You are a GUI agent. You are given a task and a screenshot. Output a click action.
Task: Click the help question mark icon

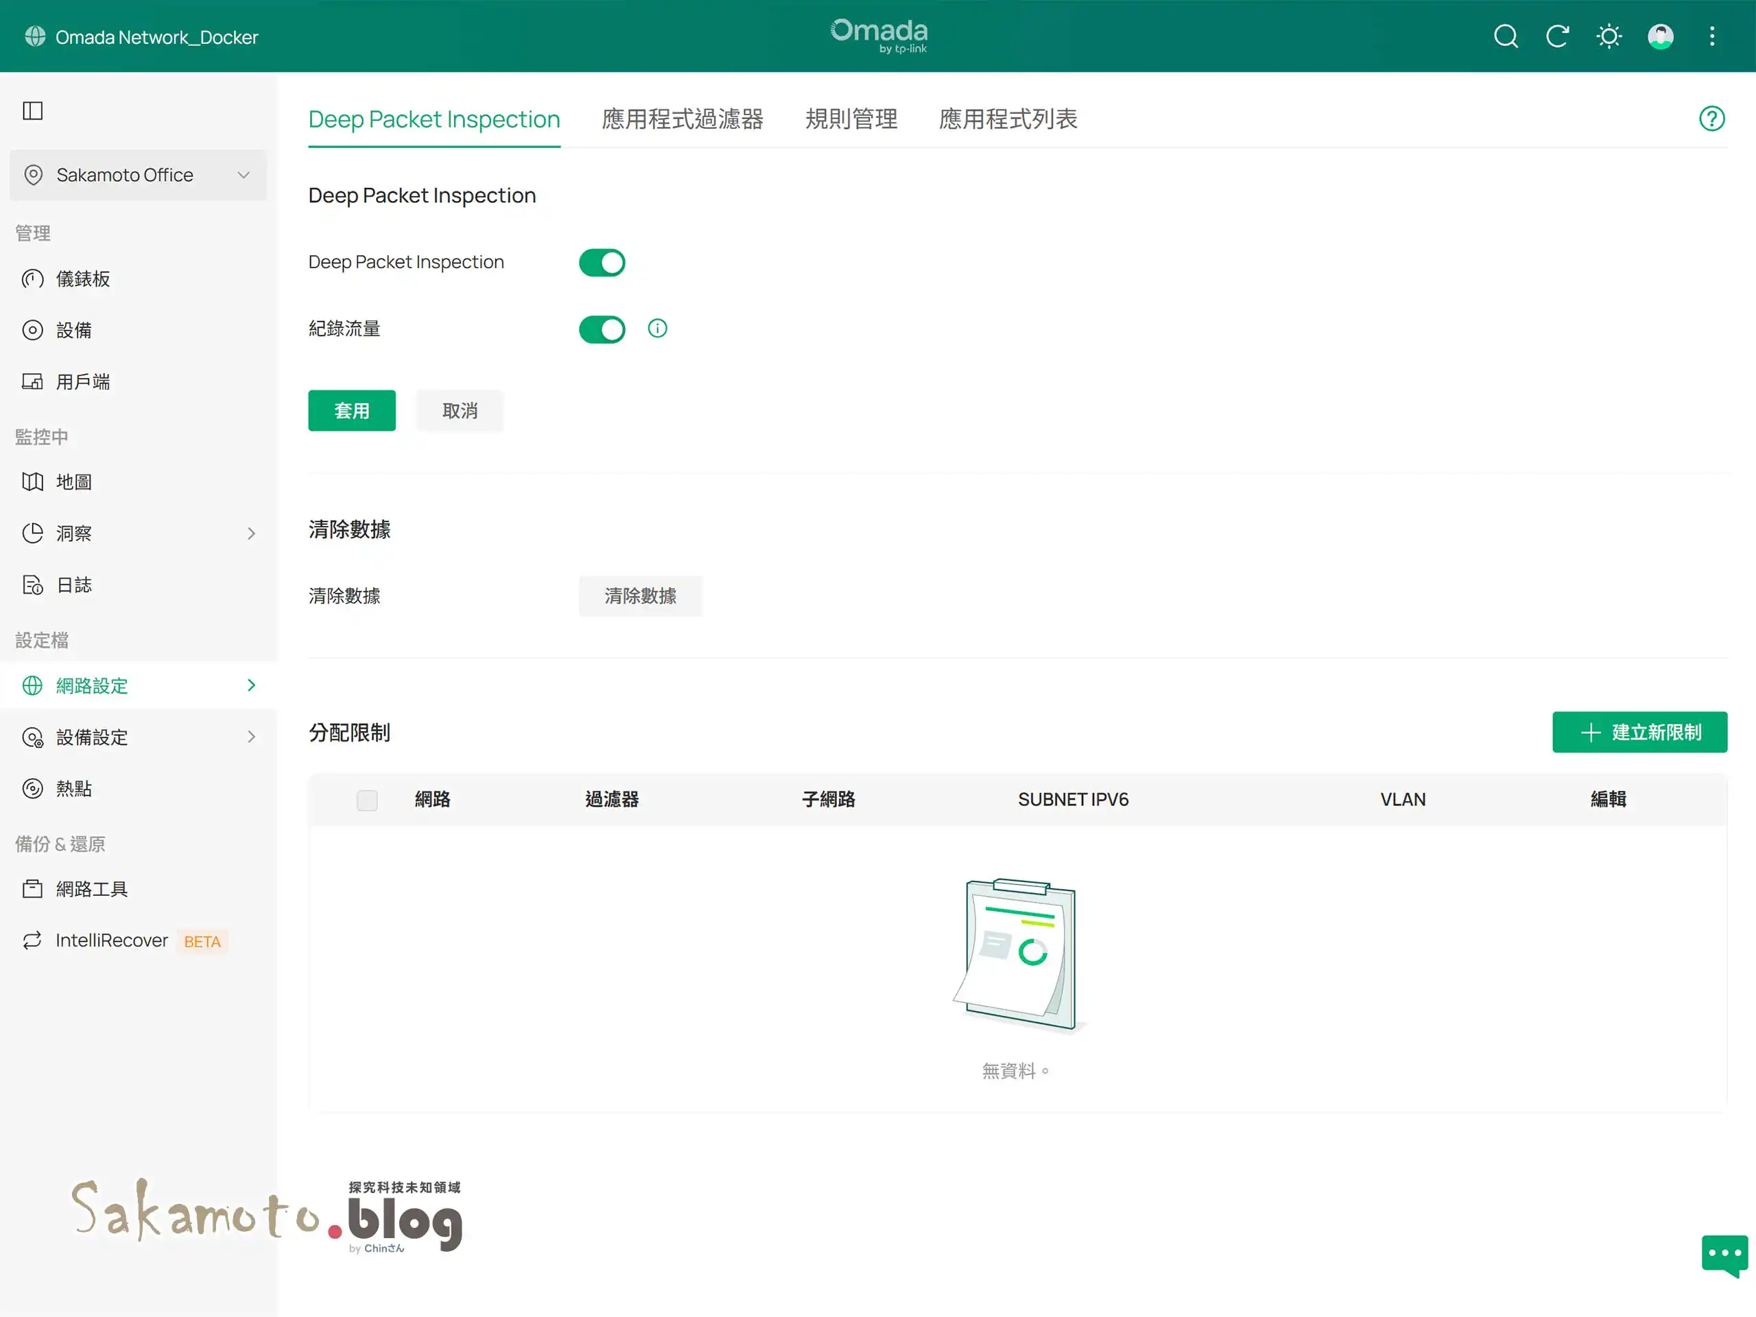(x=1711, y=119)
